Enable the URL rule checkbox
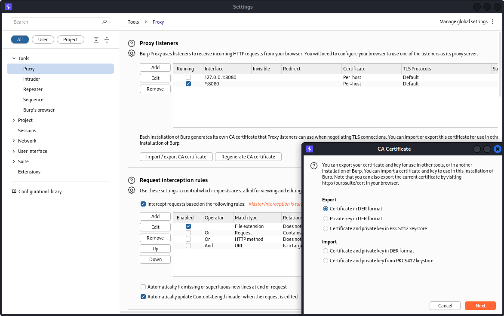 pyautogui.click(x=188, y=246)
